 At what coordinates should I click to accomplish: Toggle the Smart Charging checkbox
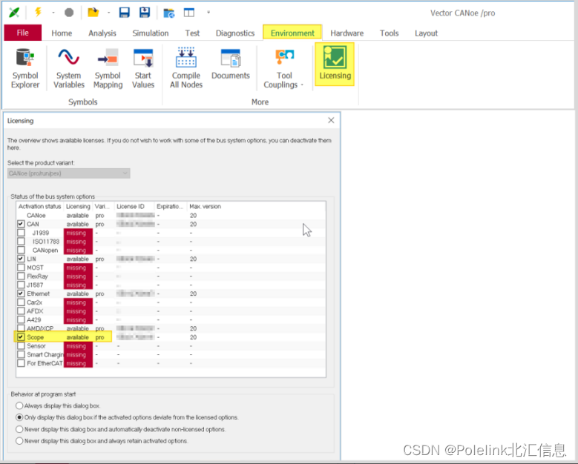point(21,354)
